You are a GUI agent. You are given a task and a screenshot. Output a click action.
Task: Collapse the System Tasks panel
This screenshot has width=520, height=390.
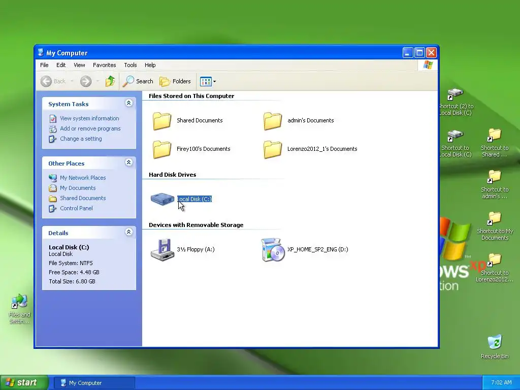tap(128, 103)
